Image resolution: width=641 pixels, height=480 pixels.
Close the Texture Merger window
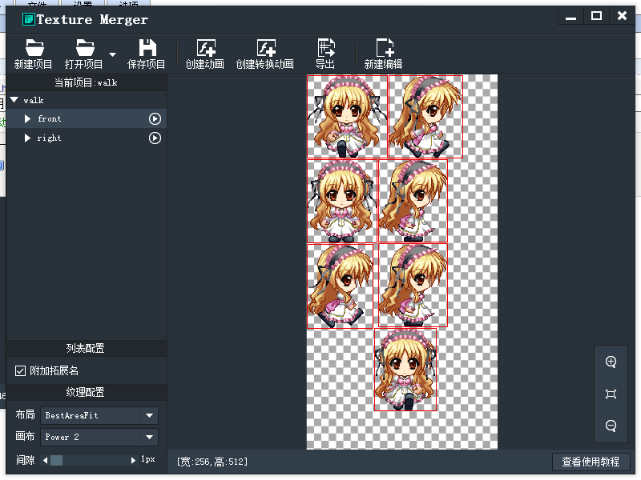[x=622, y=16]
